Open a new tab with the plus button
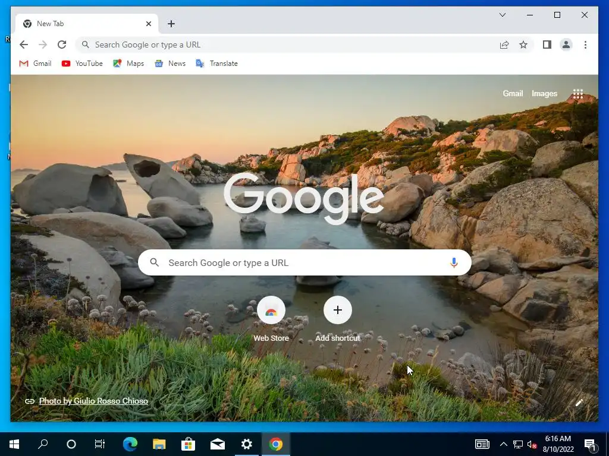This screenshot has width=609, height=456. (171, 24)
